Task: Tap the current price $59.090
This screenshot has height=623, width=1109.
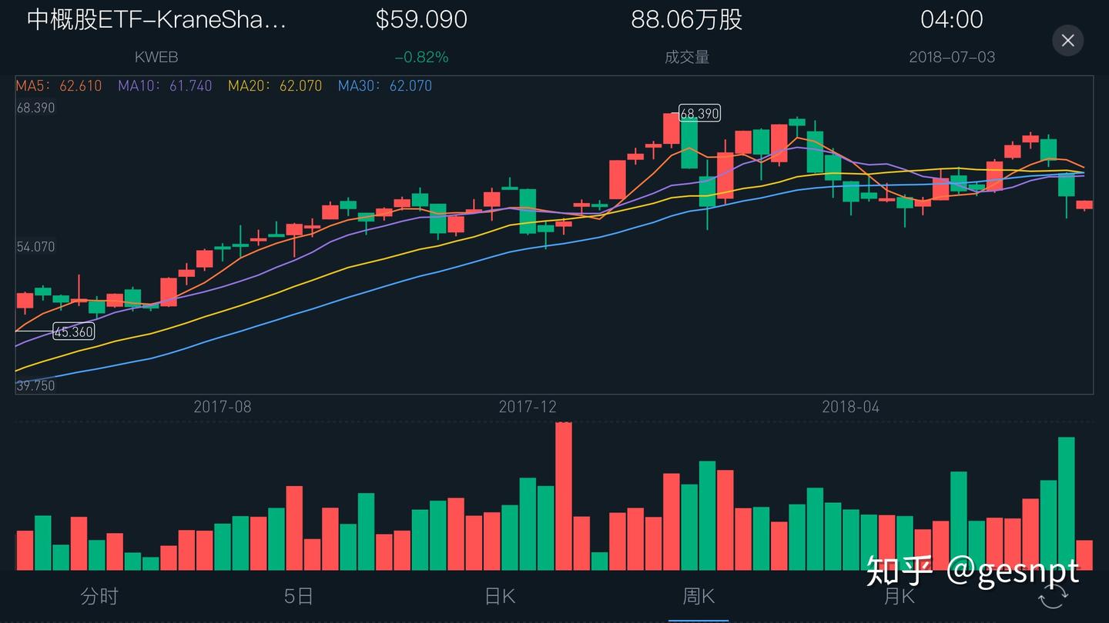Action: point(421,19)
